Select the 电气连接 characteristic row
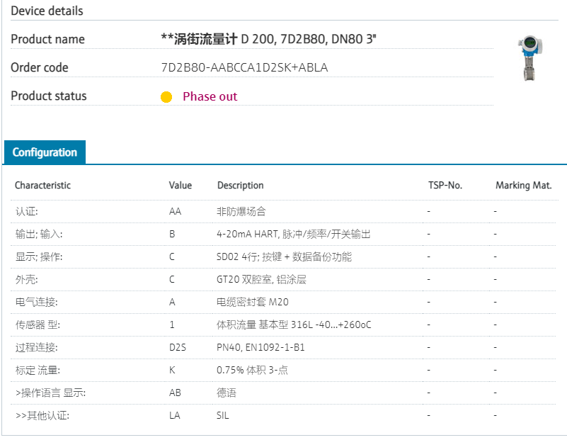Viewport: 567px width, 440px height. coord(37,302)
